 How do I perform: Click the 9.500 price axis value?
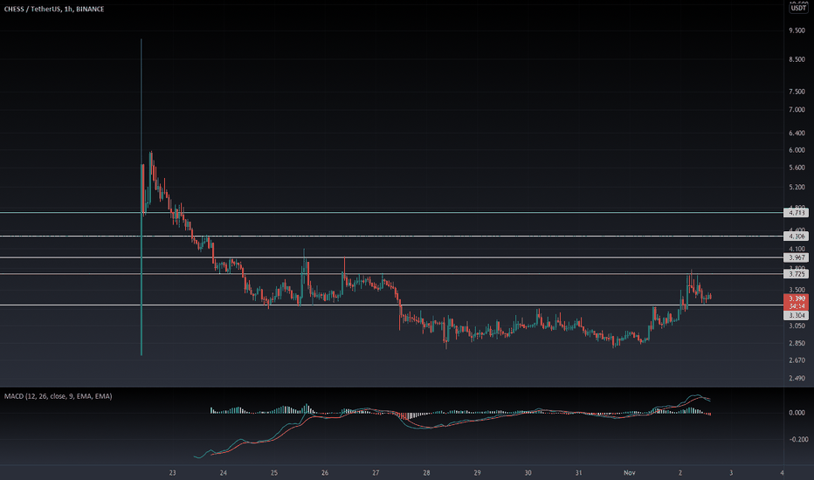(x=797, y=31)
